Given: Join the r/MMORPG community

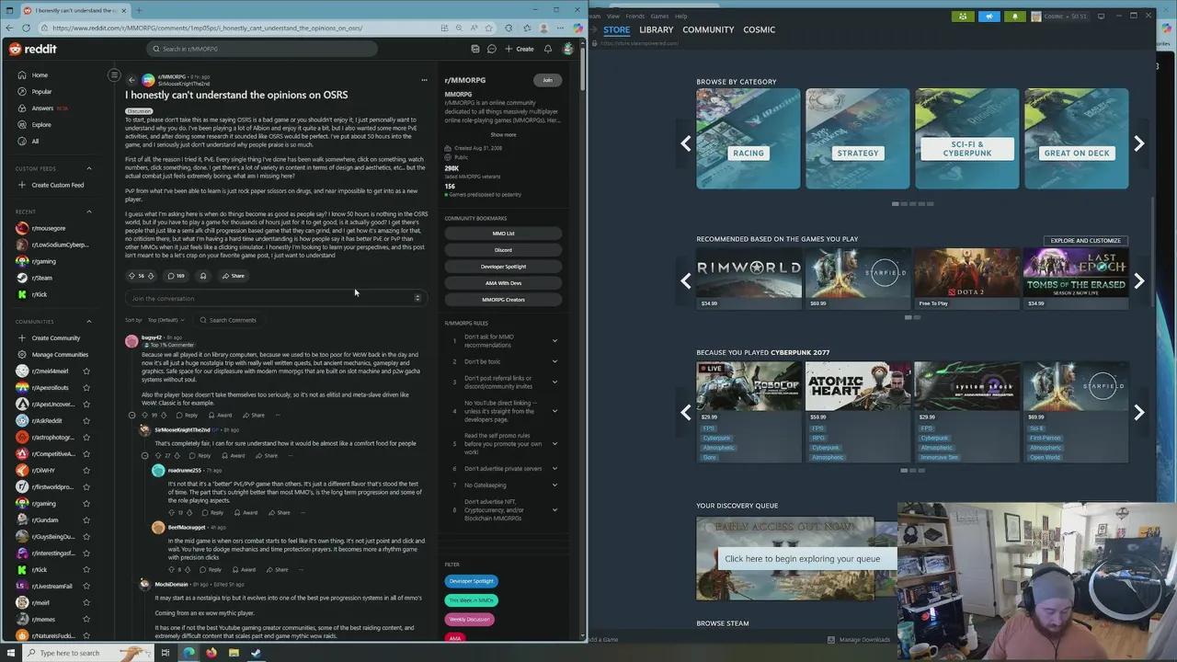Looking at the screenshot, I should point(547,80).
